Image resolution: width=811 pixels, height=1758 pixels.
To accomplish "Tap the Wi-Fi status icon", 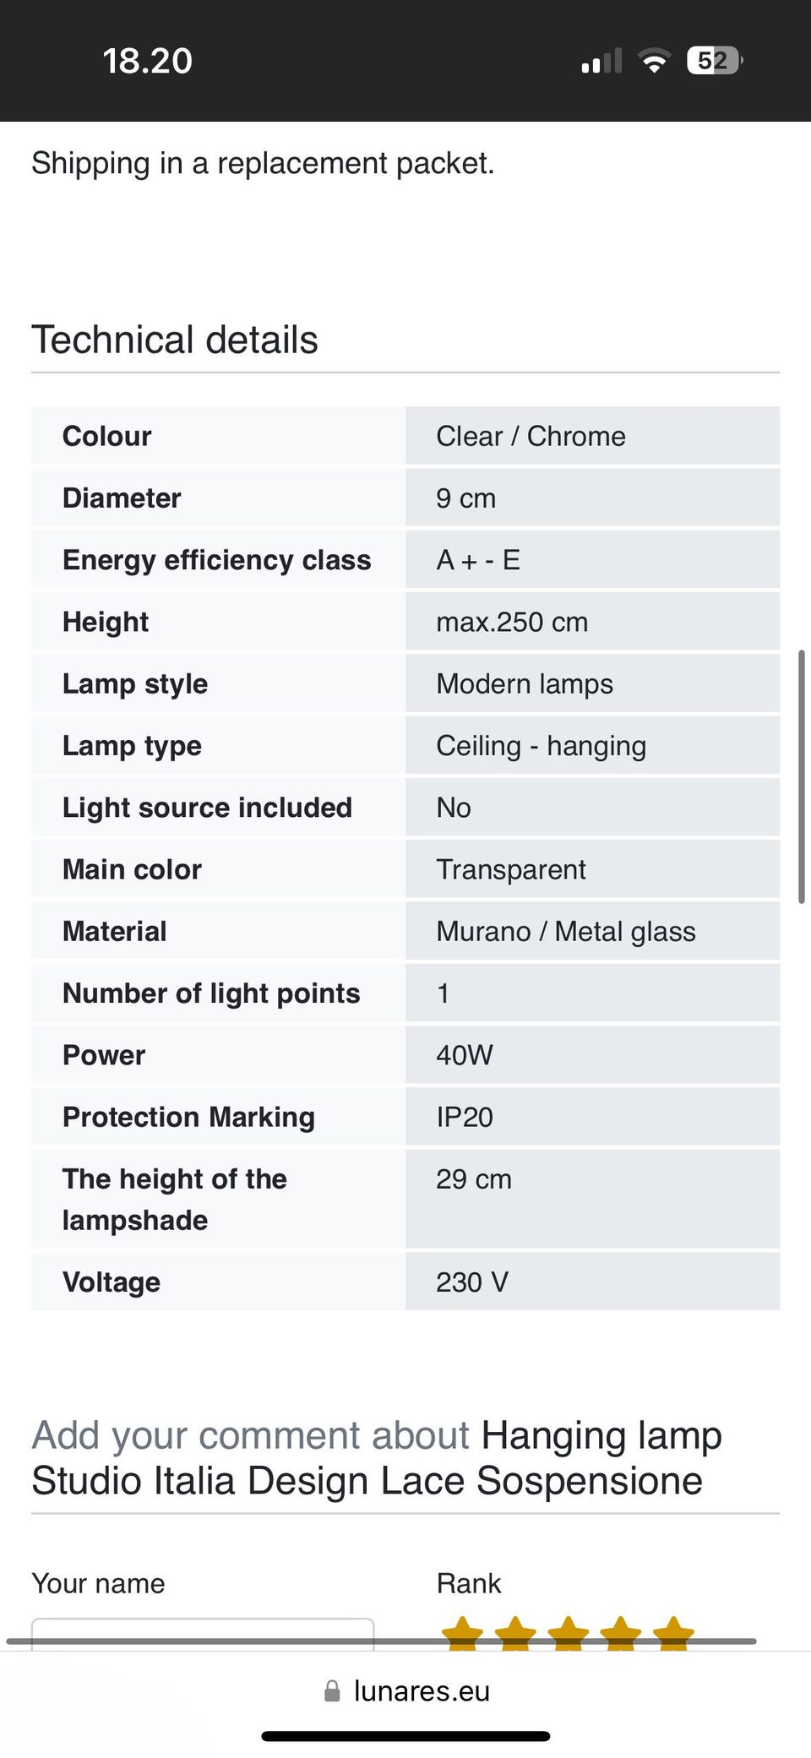I will point(654,61).
